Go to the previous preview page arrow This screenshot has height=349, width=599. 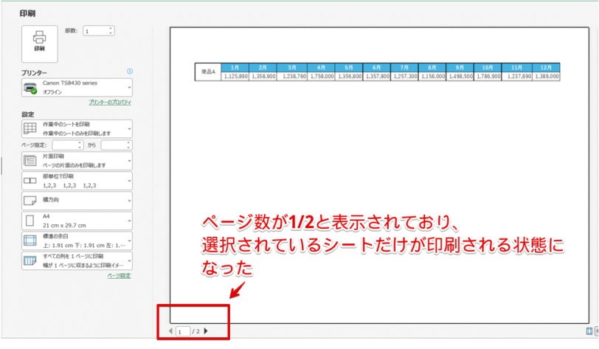pos(170,331)
